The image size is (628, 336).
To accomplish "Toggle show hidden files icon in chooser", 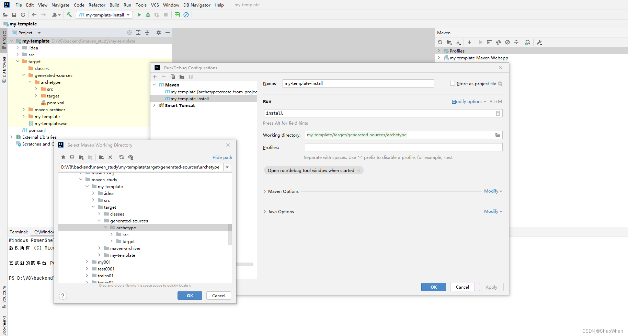I will coord(130,157).
